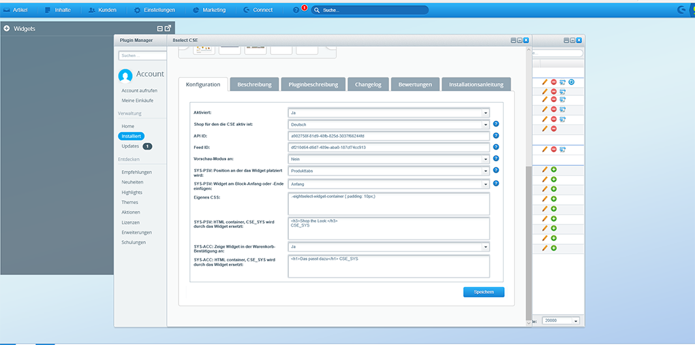Click the Account avatar icon
The height and width of the screenshot is (345, 695).
click(125, 75)
